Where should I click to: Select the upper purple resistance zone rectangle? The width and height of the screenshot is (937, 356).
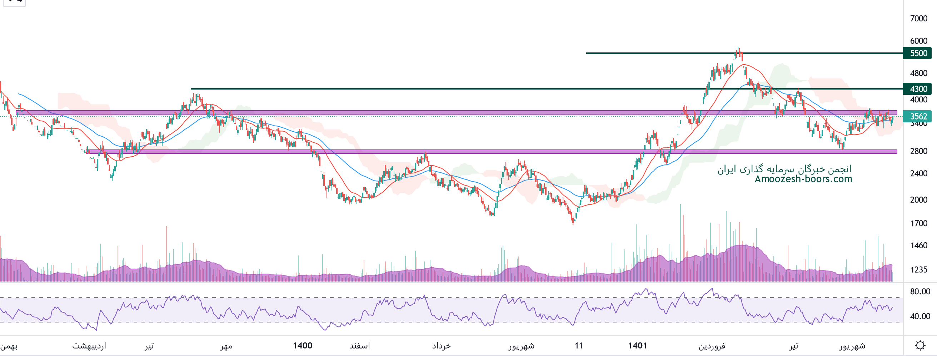tap(437, 113)
